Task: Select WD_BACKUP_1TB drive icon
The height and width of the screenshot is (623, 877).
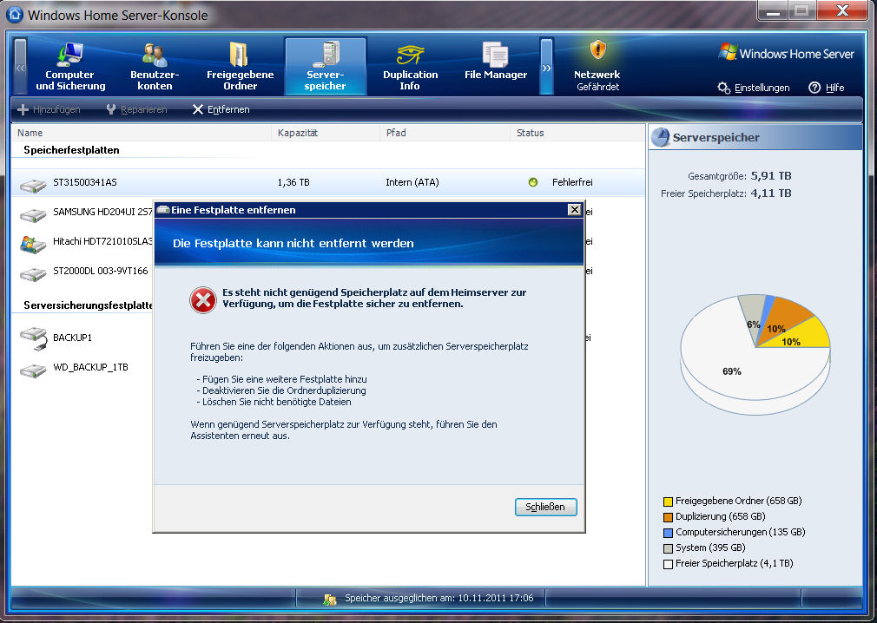Action: point(33,370)
